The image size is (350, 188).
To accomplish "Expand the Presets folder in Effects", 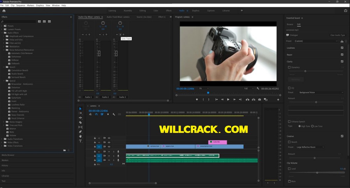I will (2, 26).
